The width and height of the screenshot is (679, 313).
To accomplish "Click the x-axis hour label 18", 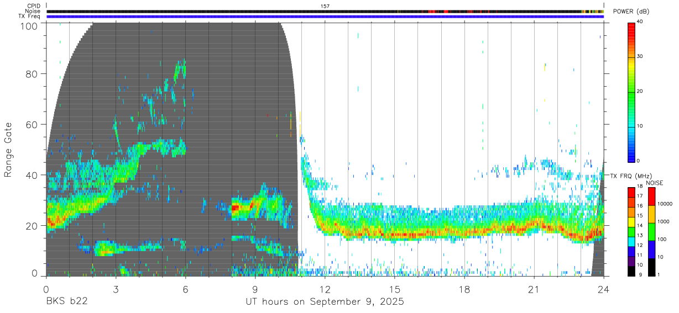I will (464, 289).
